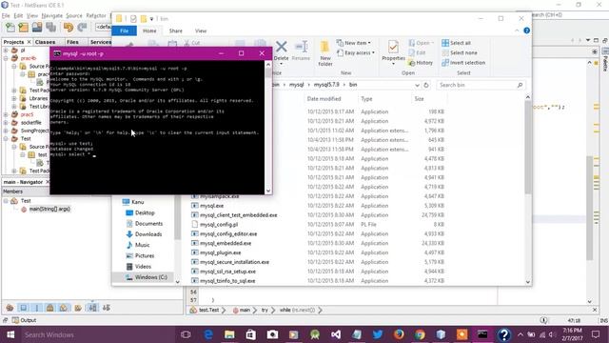Open File Explorer from taskbar
Image resolution: width=609 pixels, height=343 pixels.
tap(229, 334)
